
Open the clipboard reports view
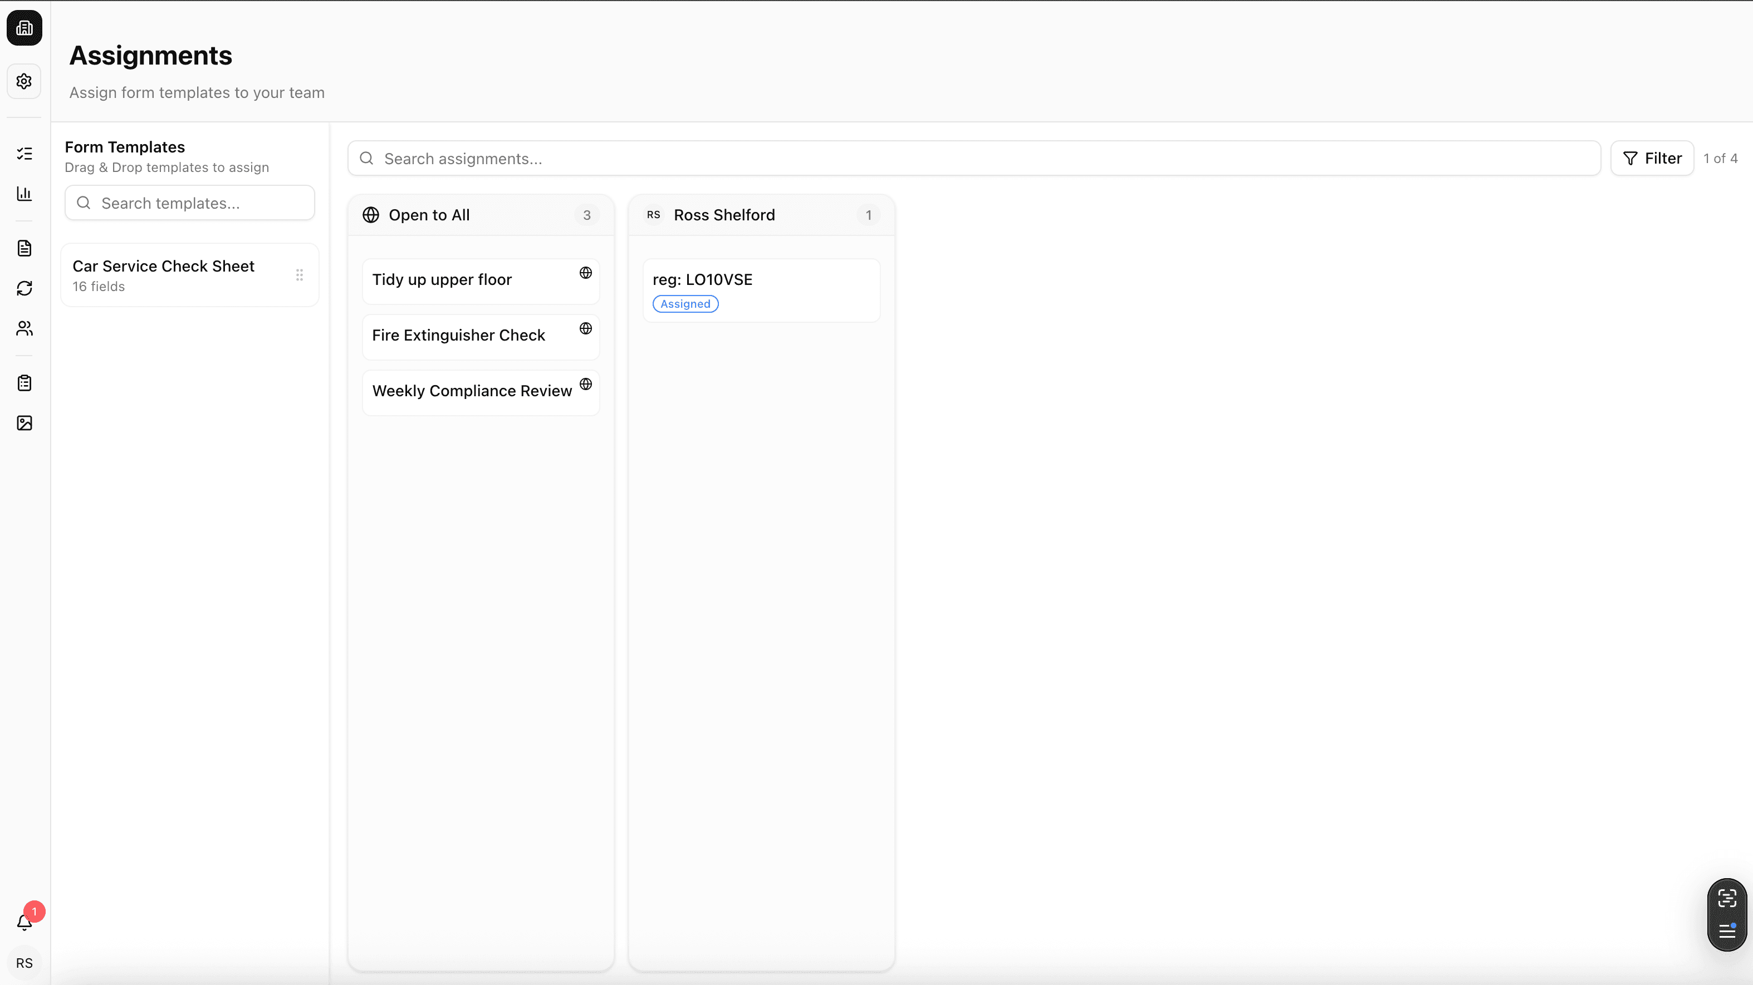point(25,382)
